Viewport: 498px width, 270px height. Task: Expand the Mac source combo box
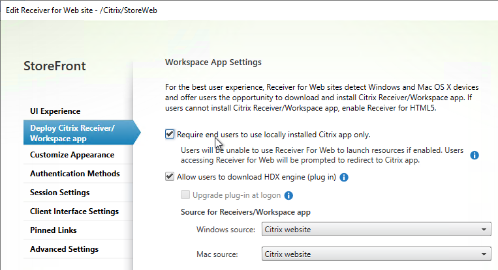(x=377, y=254)
